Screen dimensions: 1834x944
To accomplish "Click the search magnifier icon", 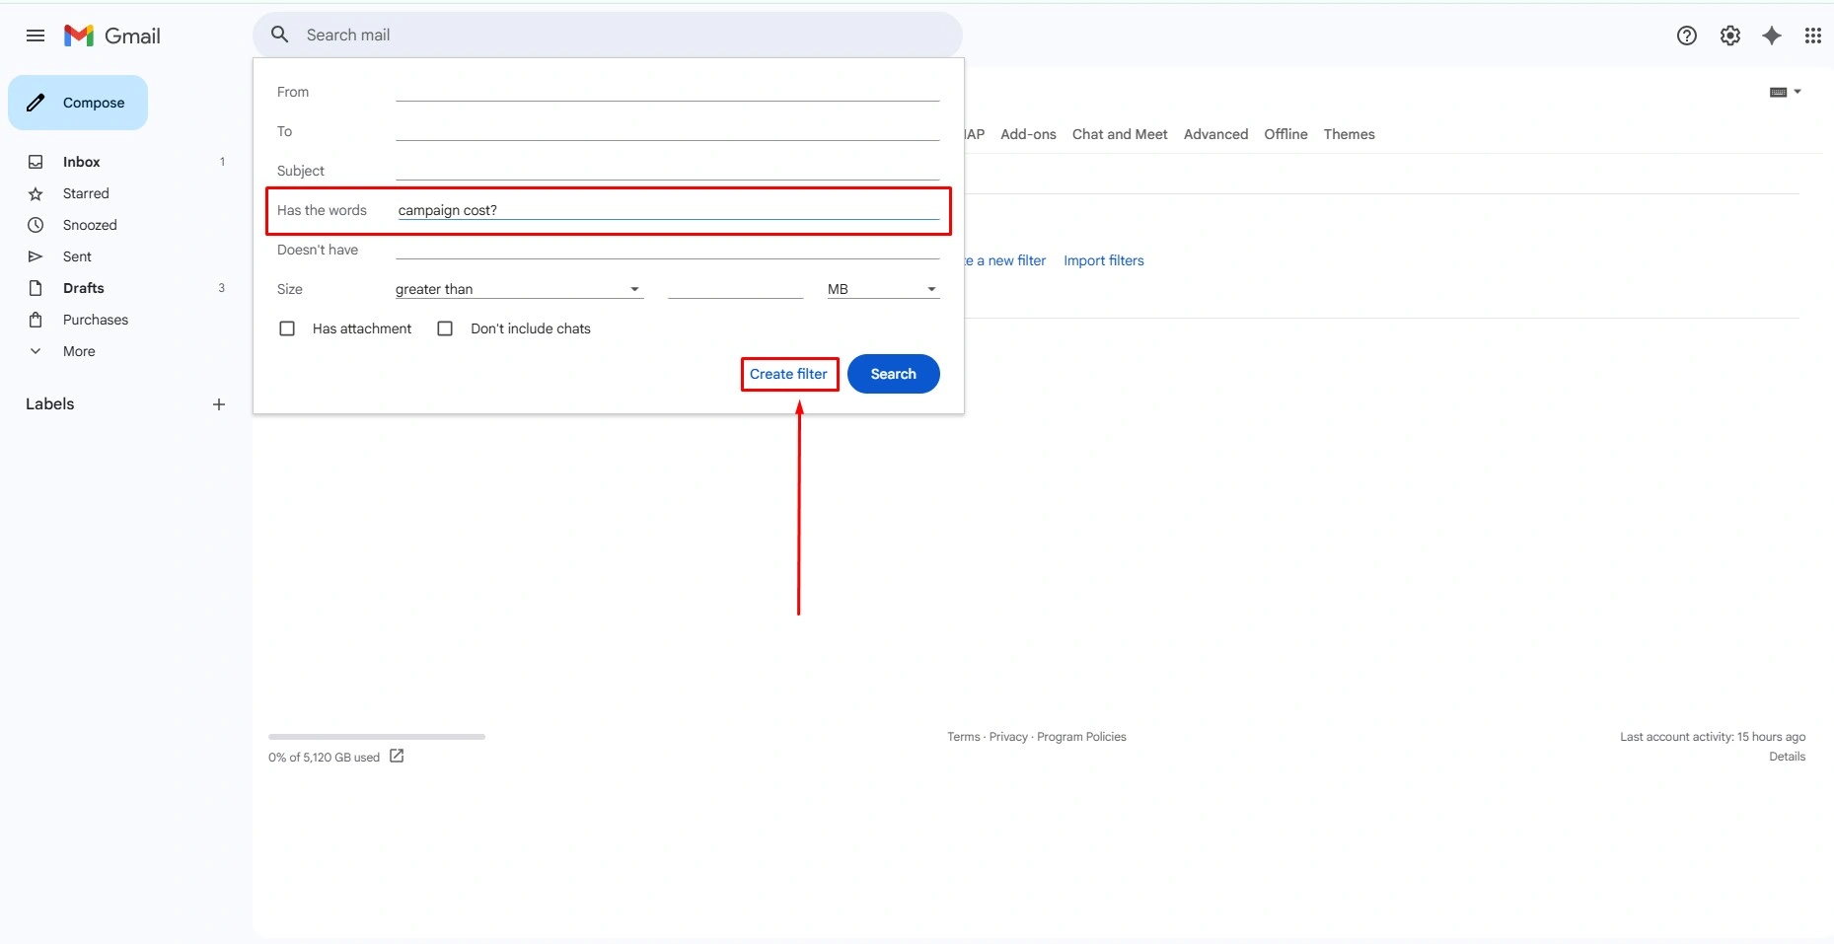I will click(280, 35).
